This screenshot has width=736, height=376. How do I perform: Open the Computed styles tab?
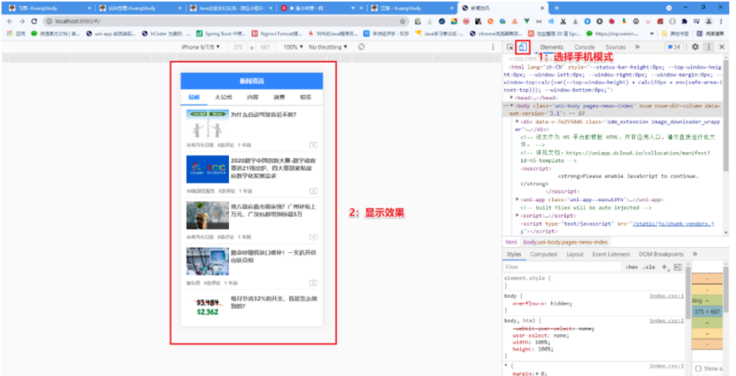(543, 254)
